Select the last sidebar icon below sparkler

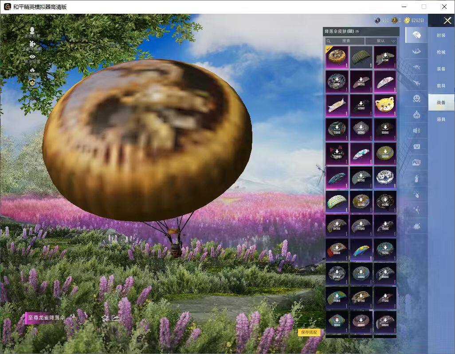point(416,226)
